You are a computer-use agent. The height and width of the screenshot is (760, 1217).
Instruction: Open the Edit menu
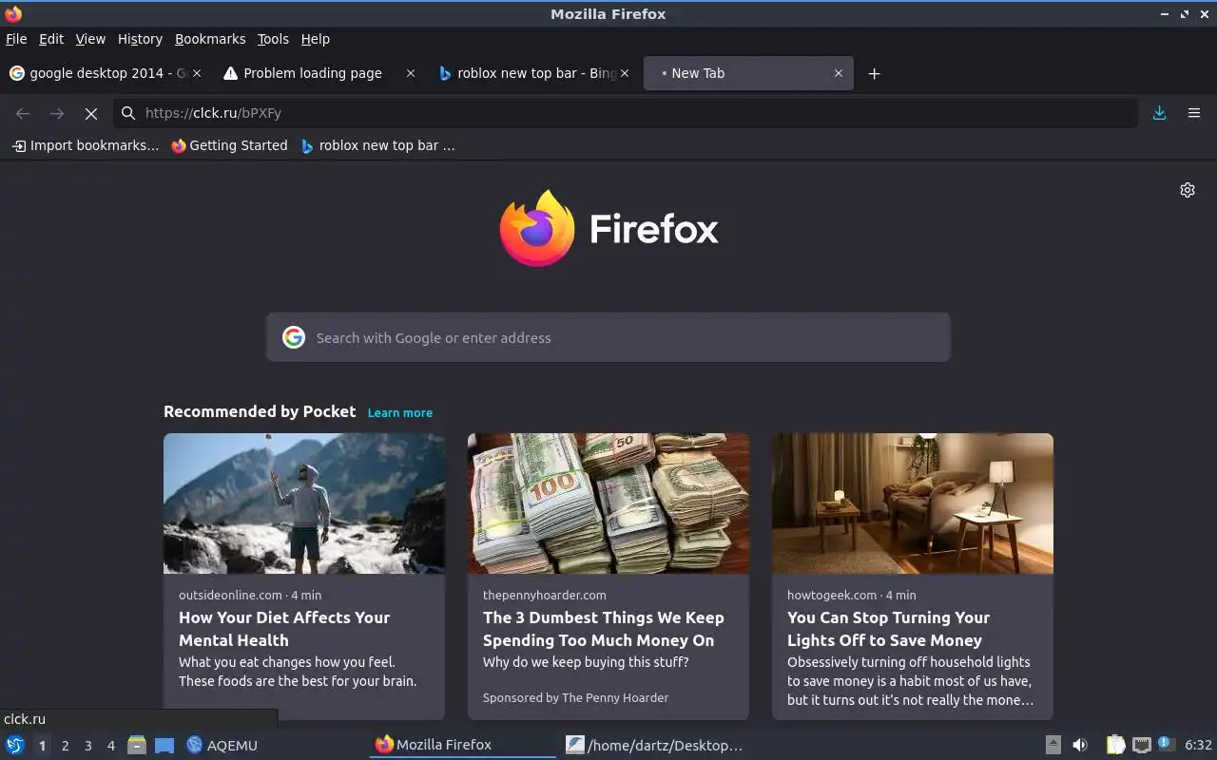(x=51, y=39)
